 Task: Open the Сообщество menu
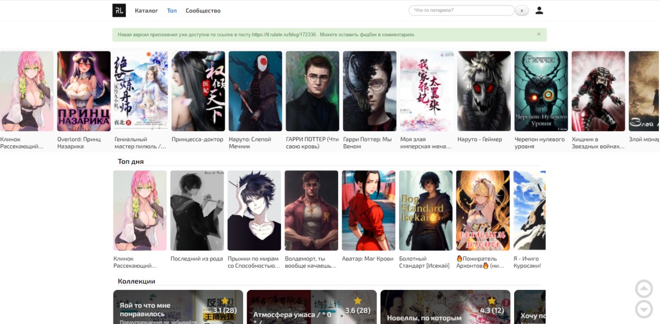203,11
